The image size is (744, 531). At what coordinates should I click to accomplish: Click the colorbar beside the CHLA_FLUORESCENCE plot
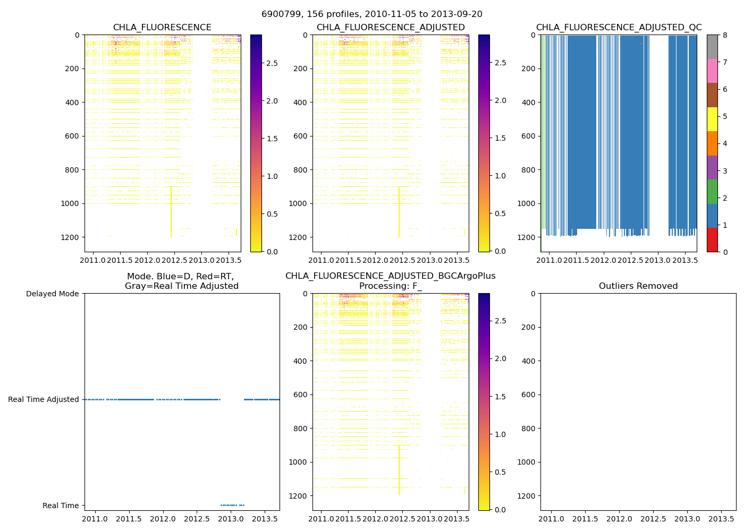point(256,143)
